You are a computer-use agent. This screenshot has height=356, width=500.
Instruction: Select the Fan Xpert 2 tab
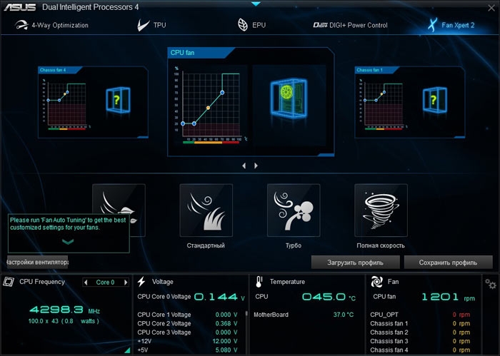(451, 25)
